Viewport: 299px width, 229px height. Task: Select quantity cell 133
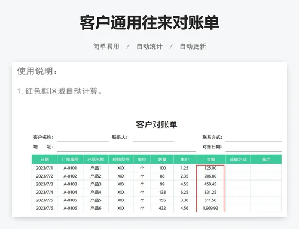(x=162, y=192)
